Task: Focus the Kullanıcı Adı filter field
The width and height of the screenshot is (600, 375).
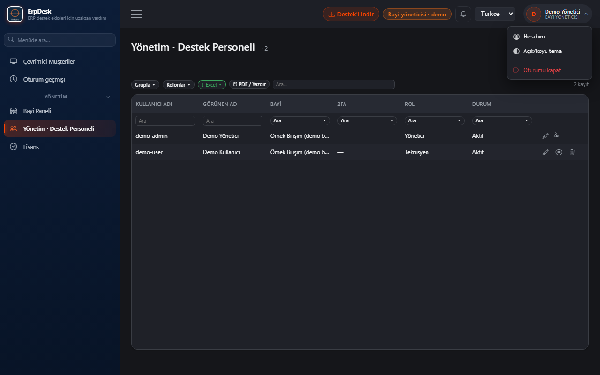Action: [x=165, y=121]
